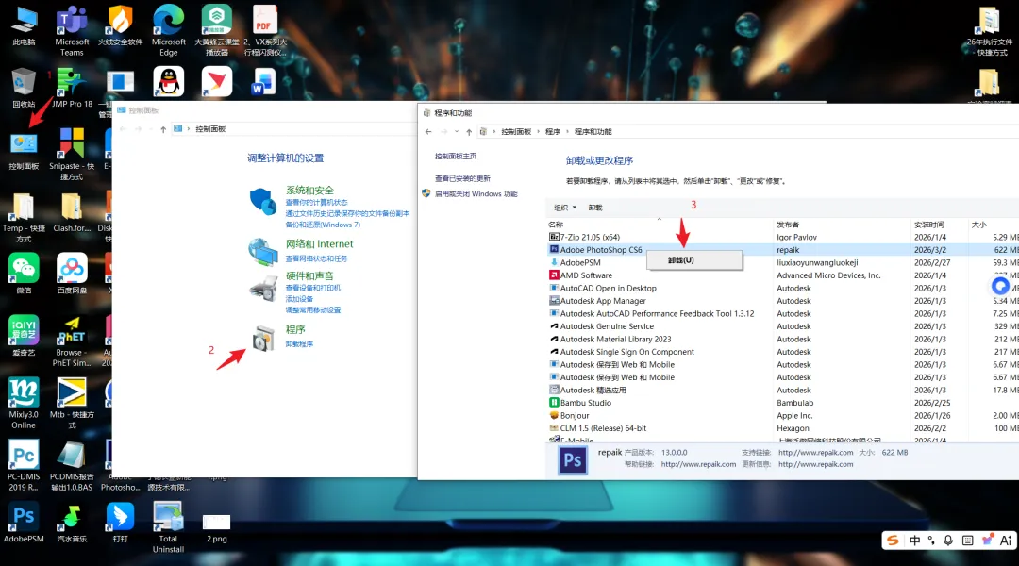This screenshot has height=566, width=1019.
Task: Open the Mtb shortcut icon
Action: click(x=72, y=403)
